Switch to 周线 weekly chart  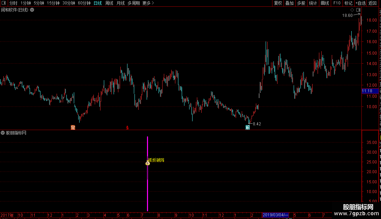(109, 3)
